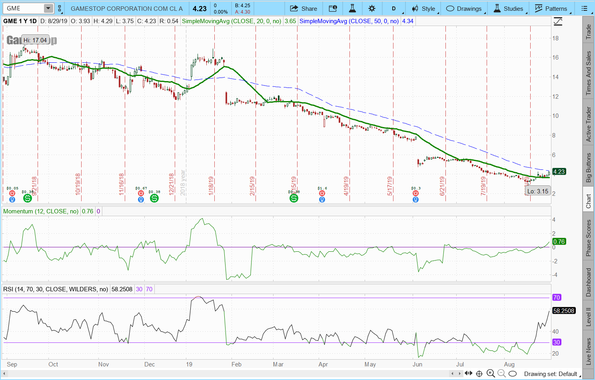Expand the GME symbol dropdown arrow
595x380 pixels.
[48, 8]
